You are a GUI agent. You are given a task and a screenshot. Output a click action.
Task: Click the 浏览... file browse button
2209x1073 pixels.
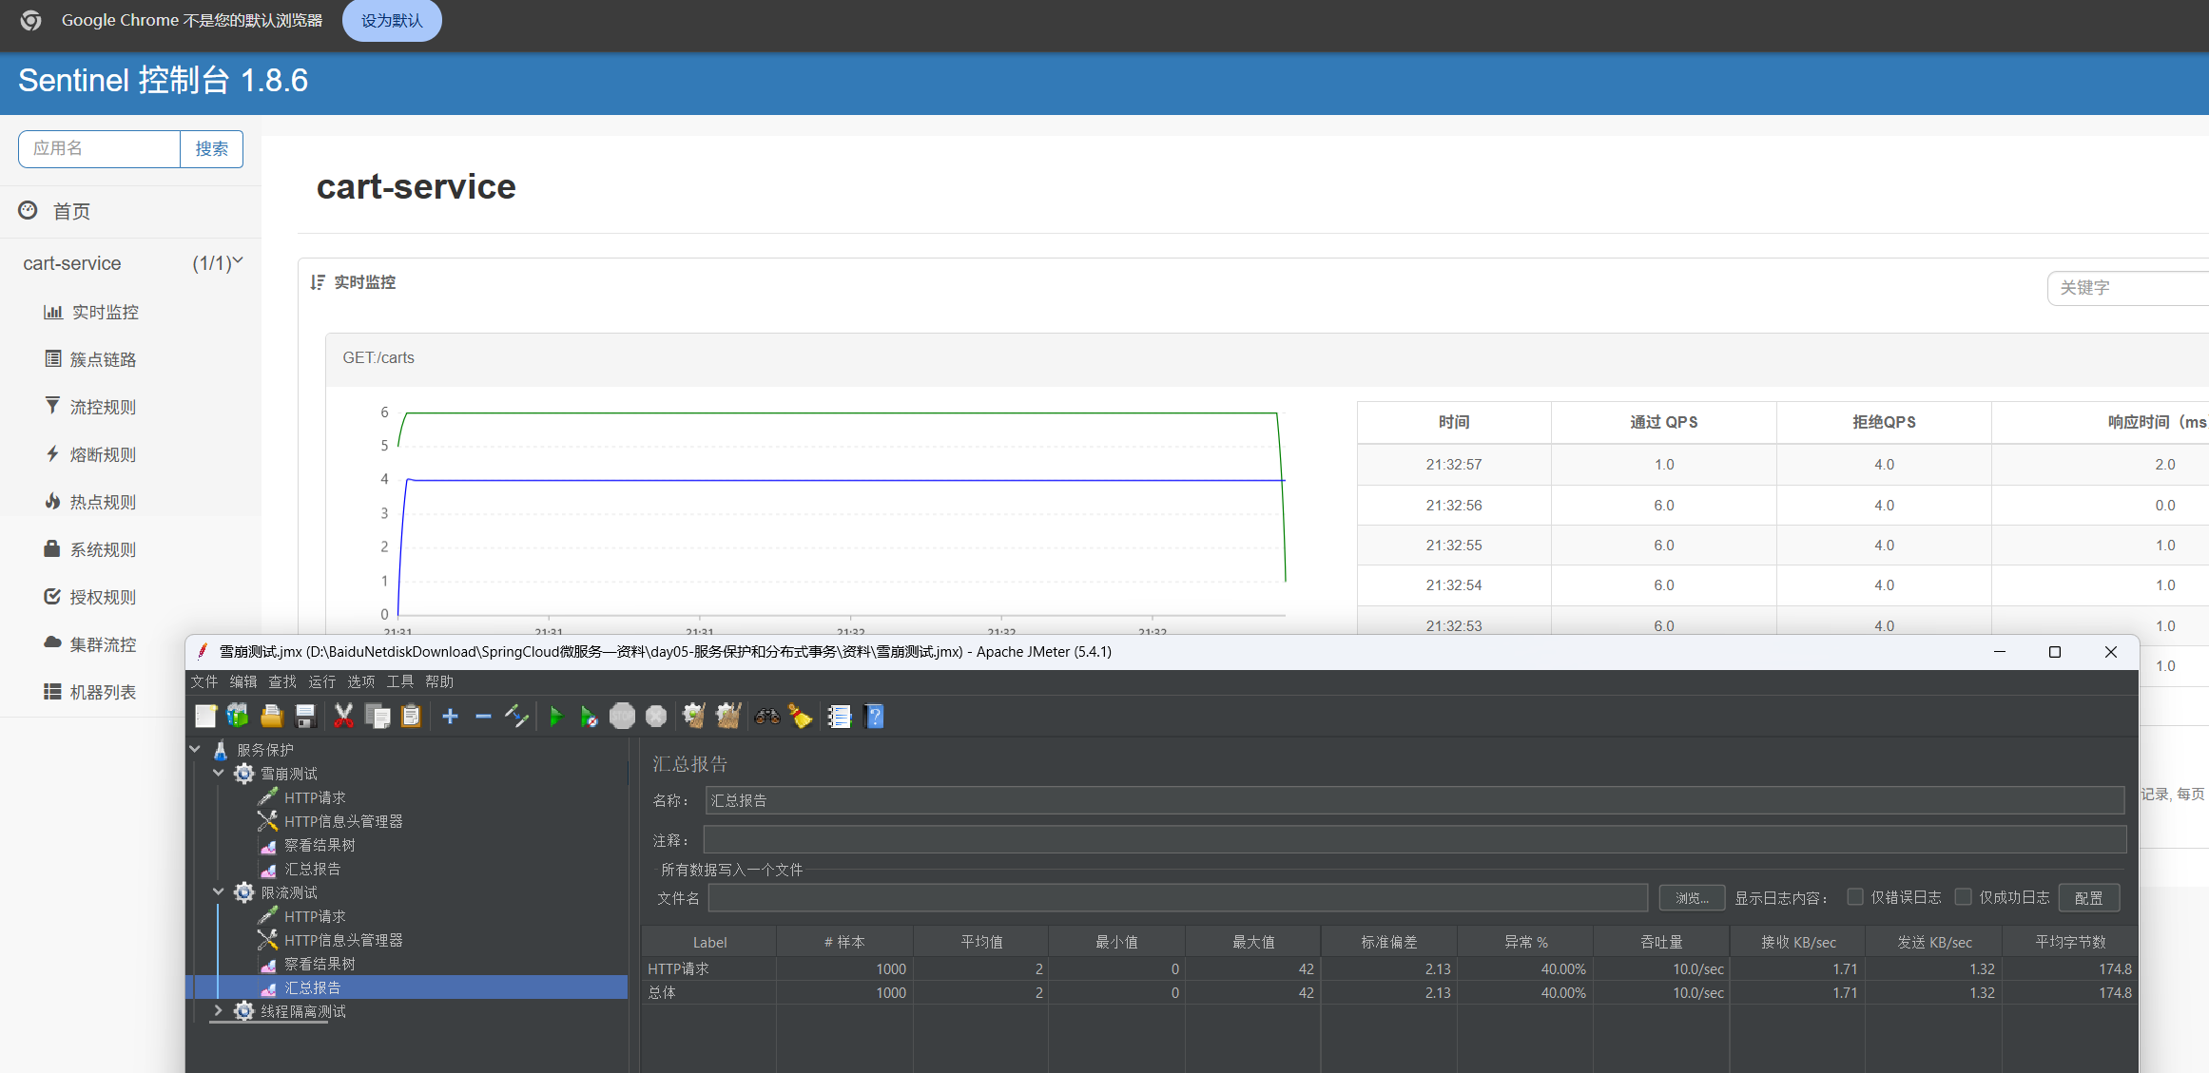[1692, 897]
